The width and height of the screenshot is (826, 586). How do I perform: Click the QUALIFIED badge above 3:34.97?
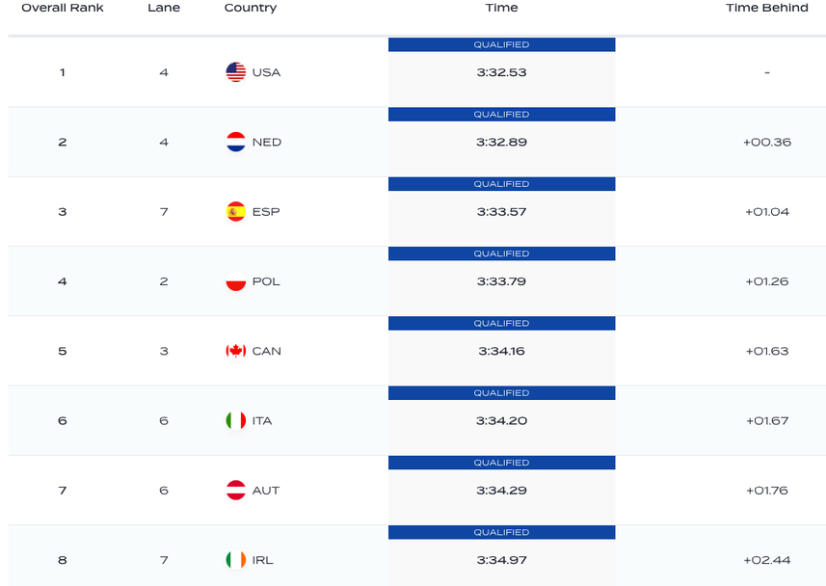tap(501, 532)
